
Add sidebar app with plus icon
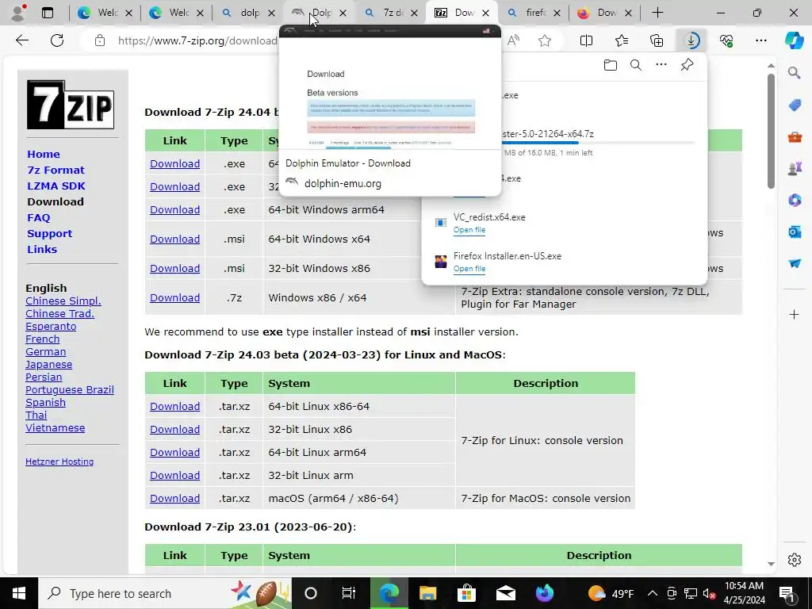[794, 314]
